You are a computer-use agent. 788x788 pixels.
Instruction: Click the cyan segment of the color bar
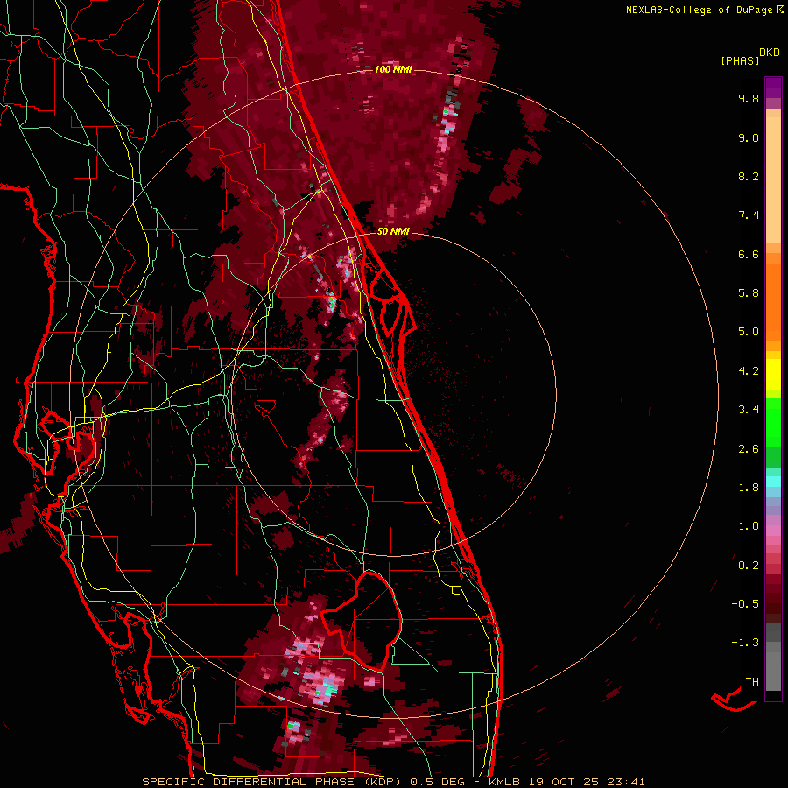tap(773, 482)
